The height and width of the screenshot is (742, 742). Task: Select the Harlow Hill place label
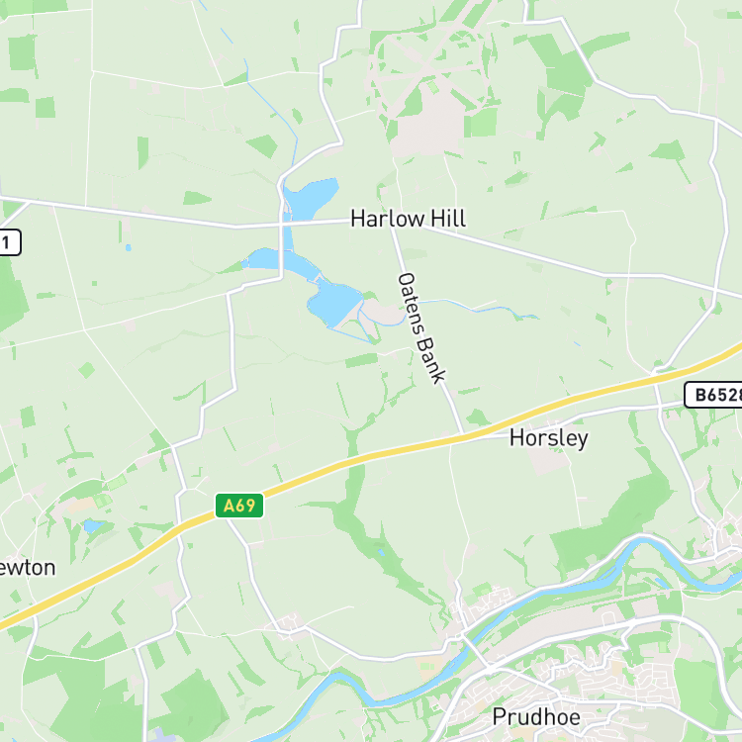pyautogui.click(x=408, y=219)
